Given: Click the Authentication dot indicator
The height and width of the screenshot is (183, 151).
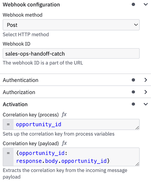Looking at the screenshot, I should 133,80.
